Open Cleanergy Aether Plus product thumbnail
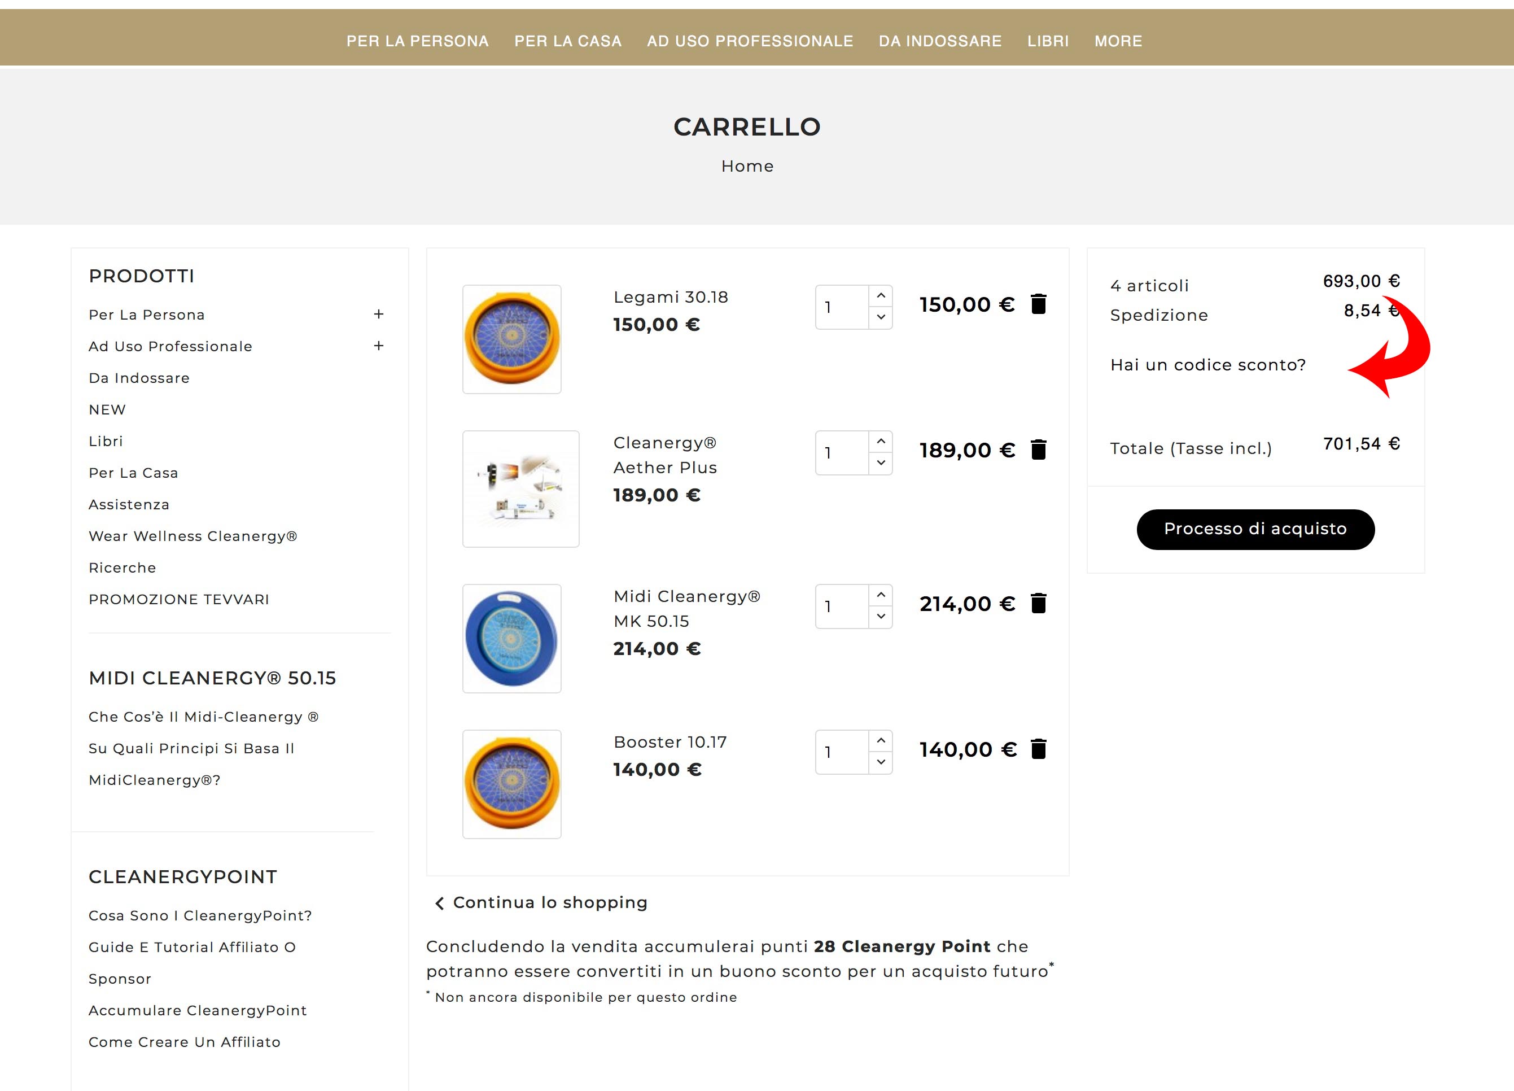Viewport: 1514px width, 1091px height. 520,488
